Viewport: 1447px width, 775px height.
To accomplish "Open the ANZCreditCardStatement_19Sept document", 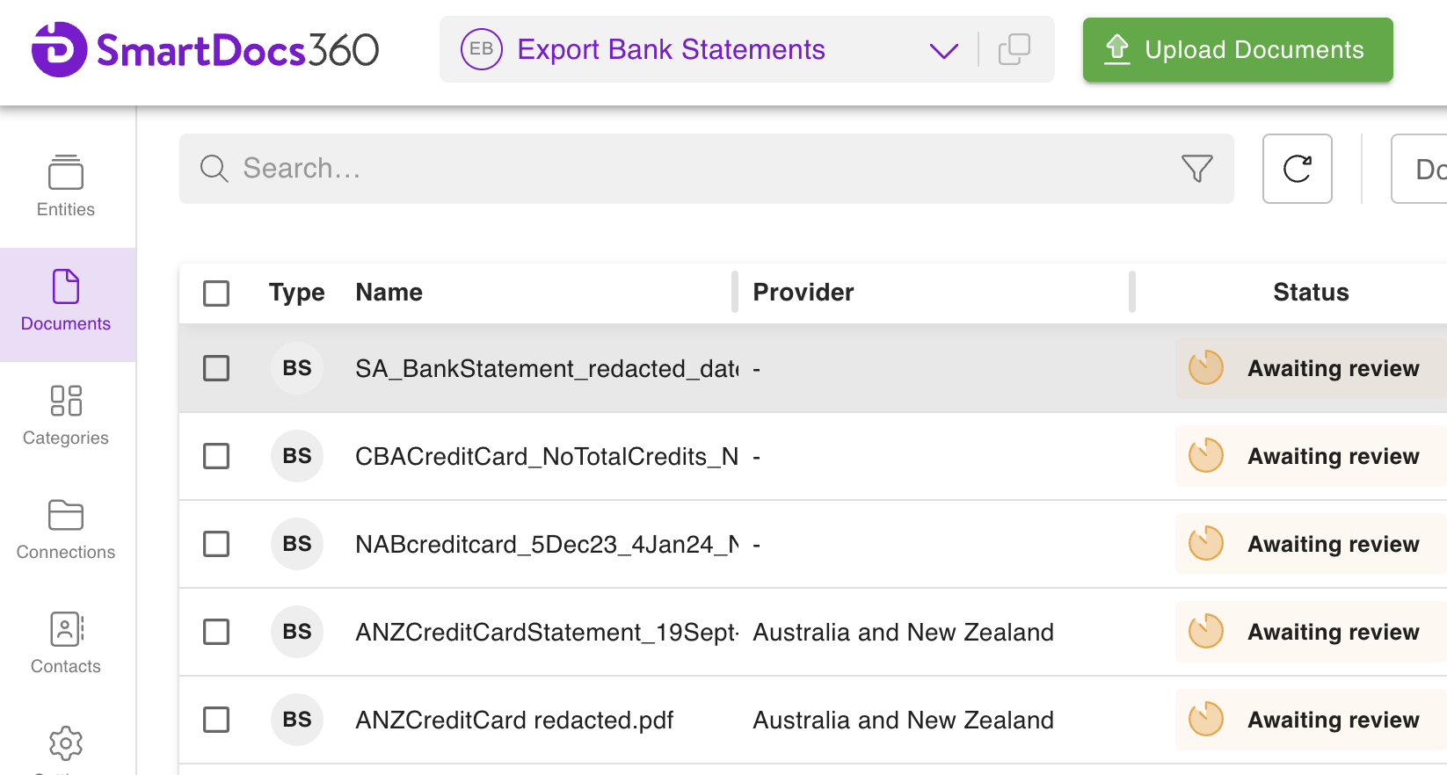I will 546,632.
